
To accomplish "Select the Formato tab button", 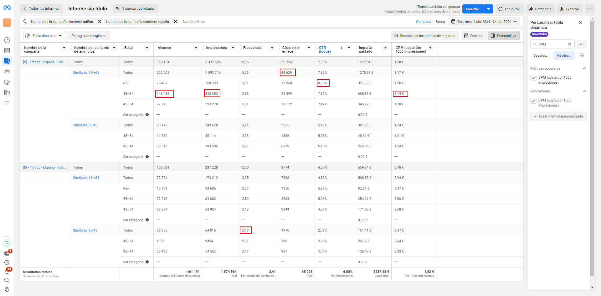I will pyautogui.click(x=474, y=36).
